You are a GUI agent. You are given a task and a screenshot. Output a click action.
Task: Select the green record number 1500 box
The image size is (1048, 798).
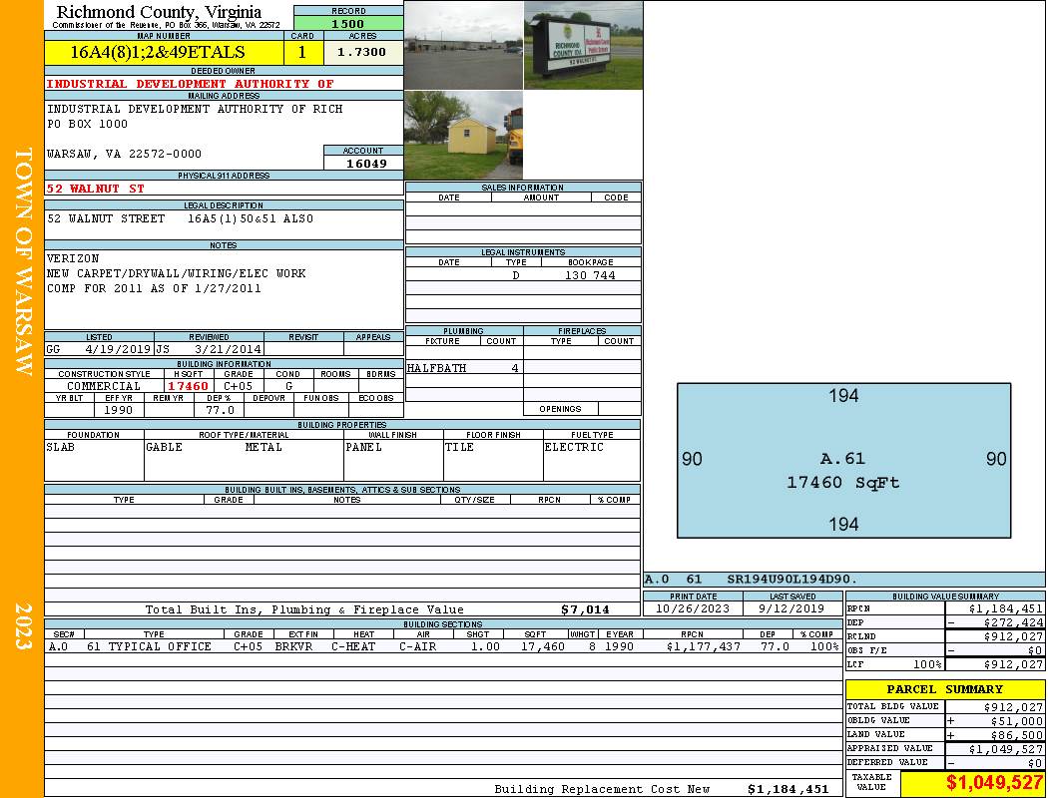pos(348,23)
